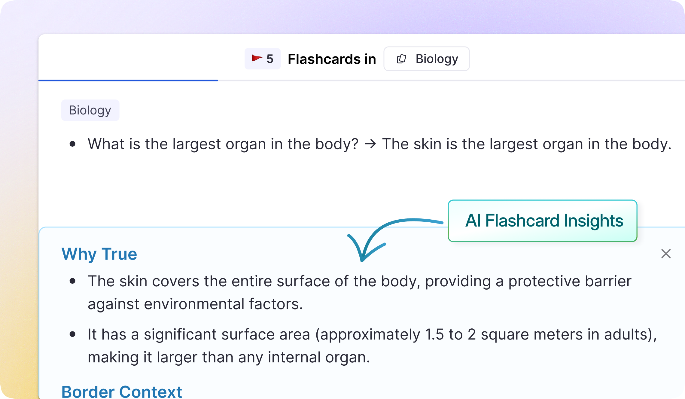Click the blue filled progress bar segment

pyautogui.click(x=128, y=80)
